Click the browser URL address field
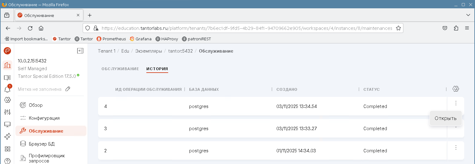The width and height of the screenshot is (475, 164). (246, 28)
